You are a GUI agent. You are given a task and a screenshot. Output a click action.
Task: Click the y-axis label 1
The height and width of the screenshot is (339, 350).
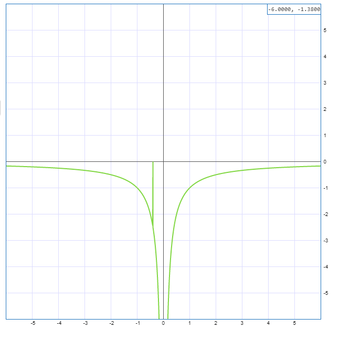[x=325, y=136]
